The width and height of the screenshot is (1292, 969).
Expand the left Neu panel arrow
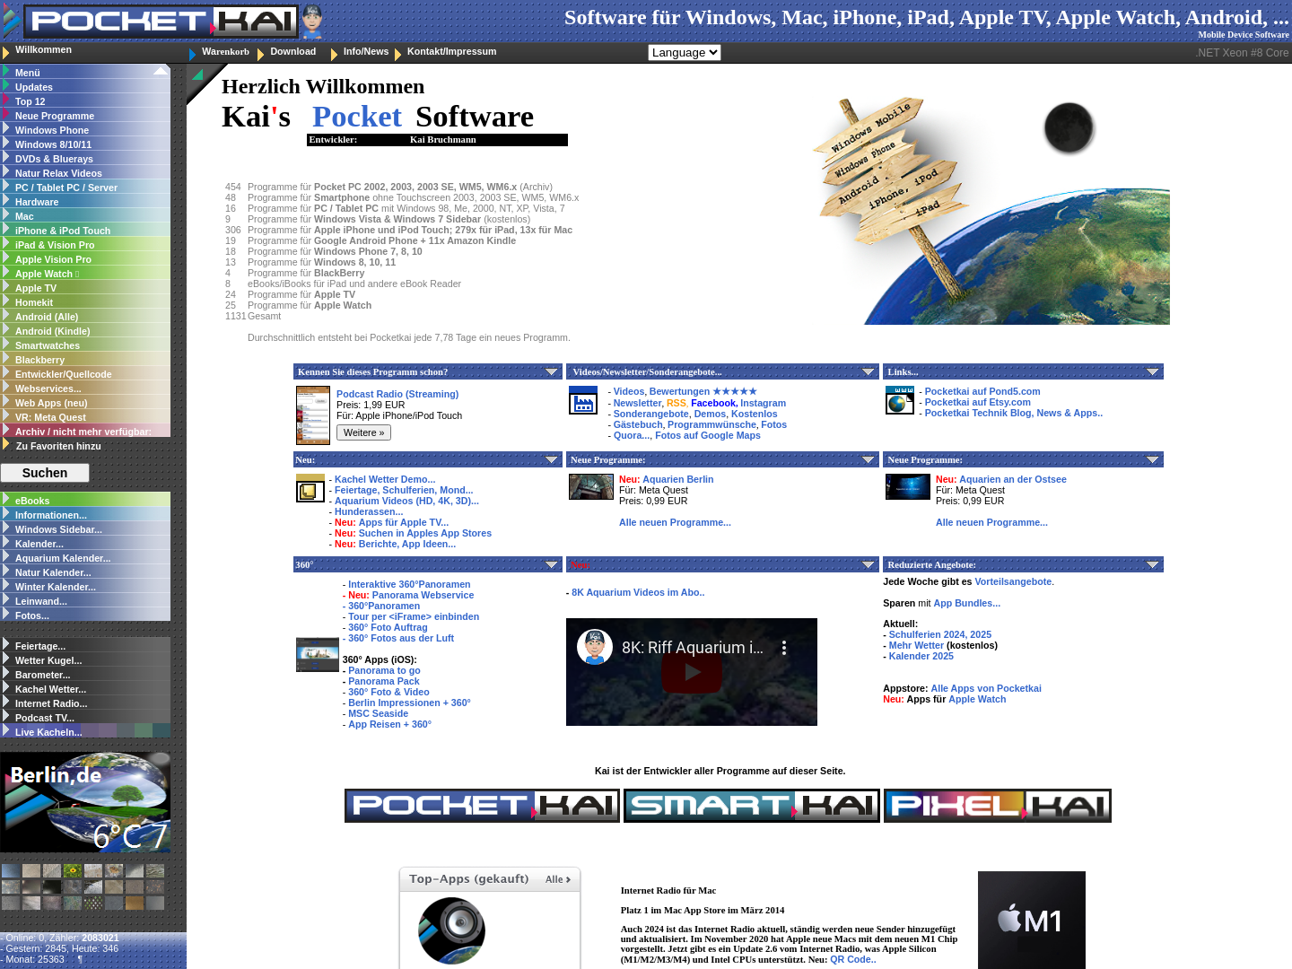tap(552, 459)
